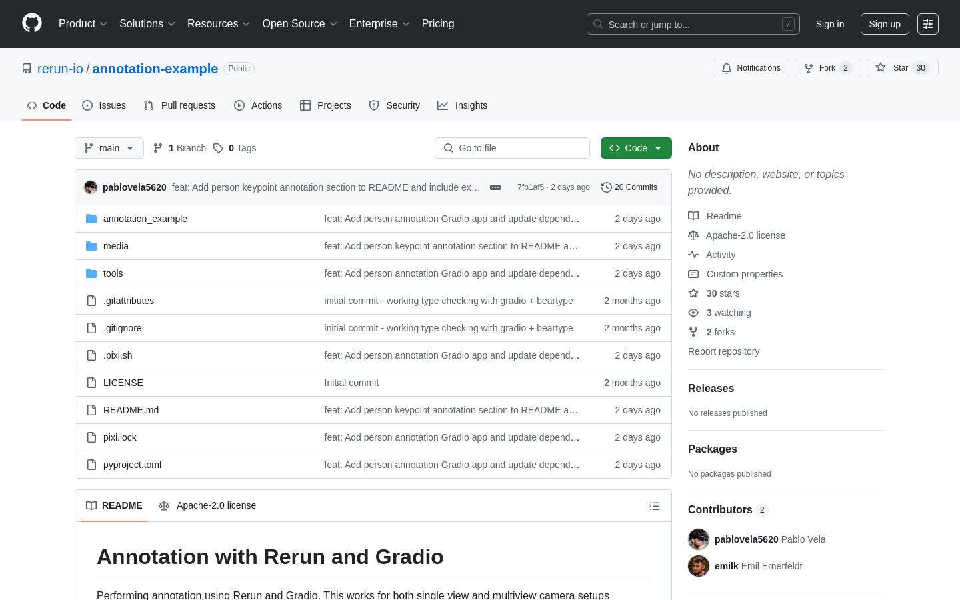
Task: Switch to the Security tab
Action: point(395,105)
